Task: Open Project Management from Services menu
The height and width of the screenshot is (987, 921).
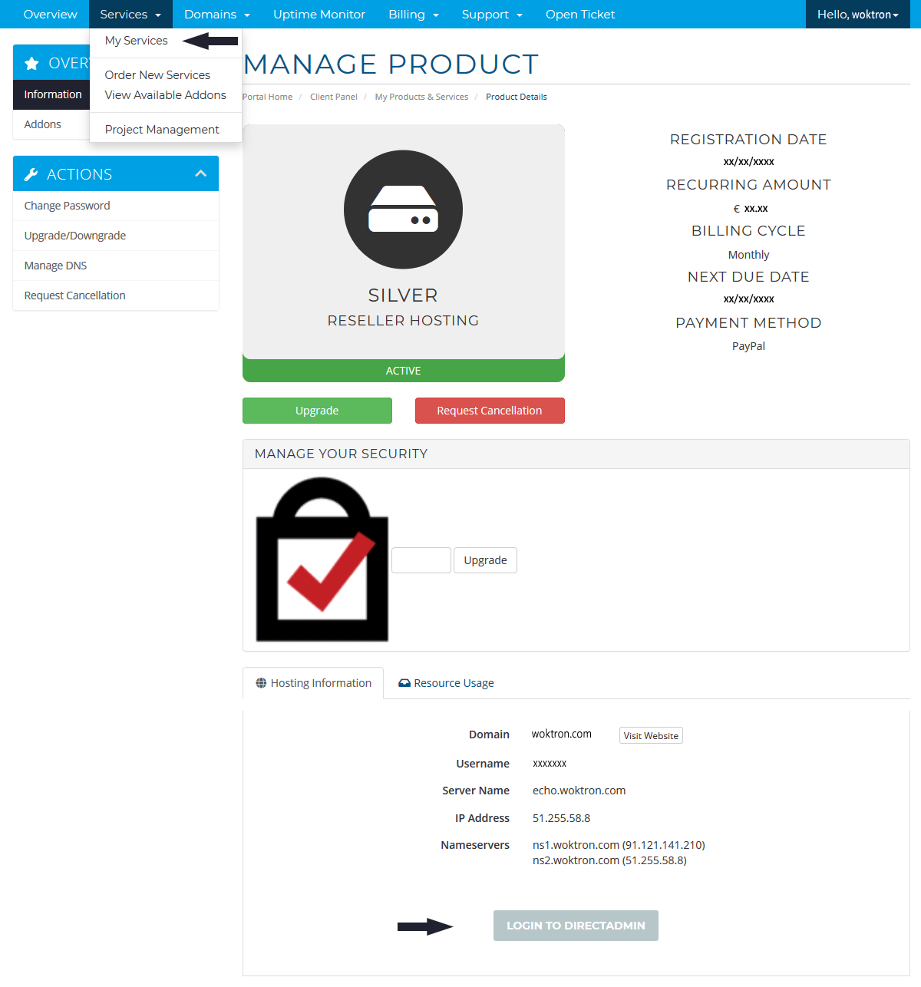Action: tap(162, 129)
